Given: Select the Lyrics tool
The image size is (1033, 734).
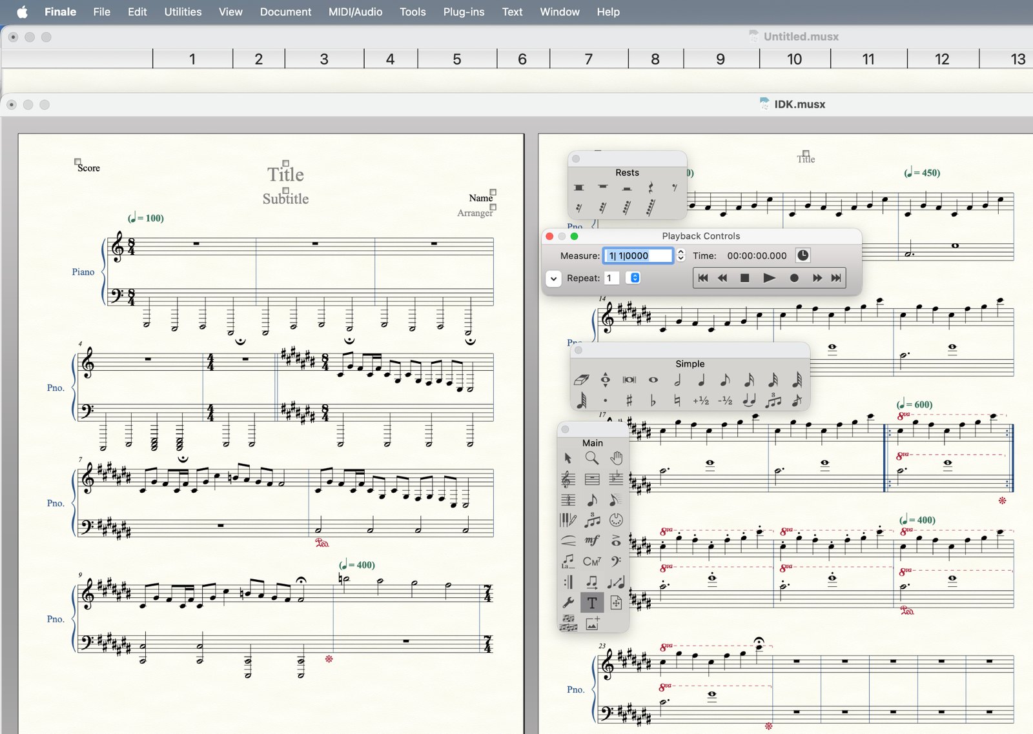Looking at the screenshot, I should pyautogui.click(x=568, y=561).
